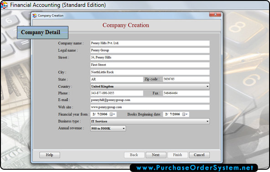
Task: Expand the Business type dropdown
Action: 208,121
